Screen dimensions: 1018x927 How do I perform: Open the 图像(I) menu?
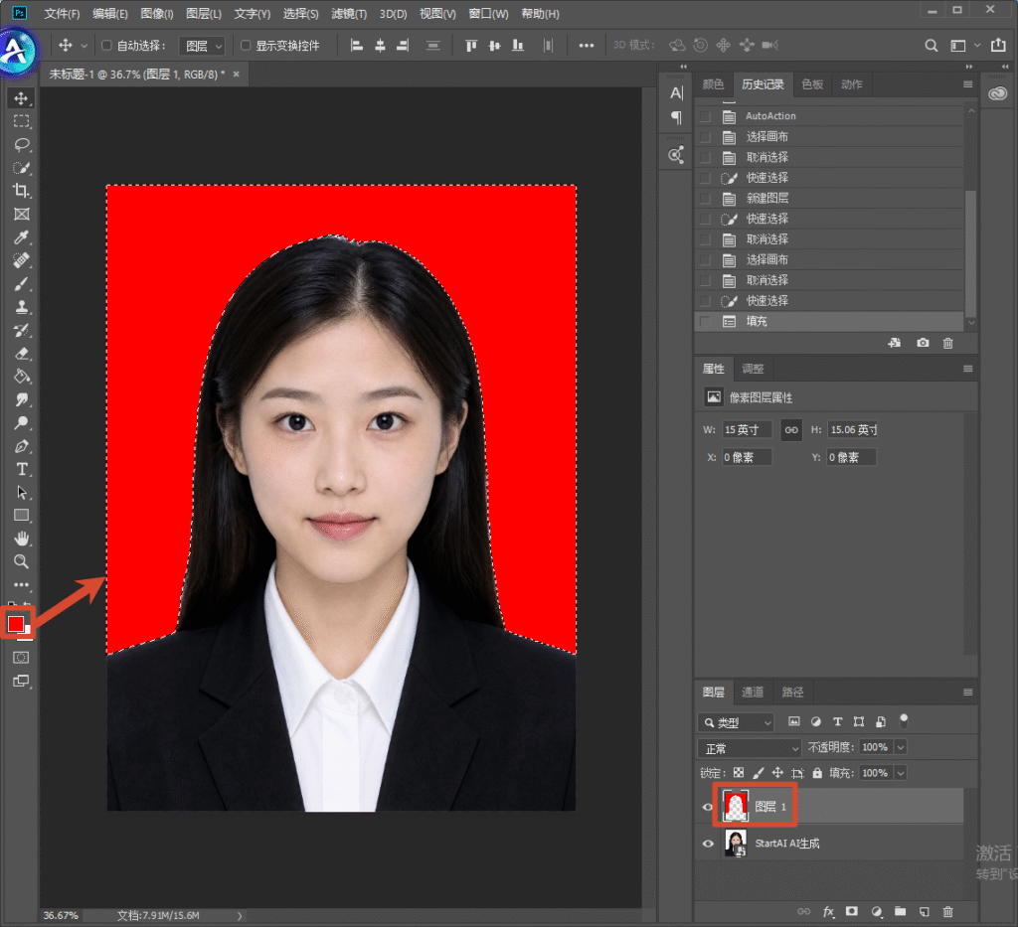(x=156, y=14)
